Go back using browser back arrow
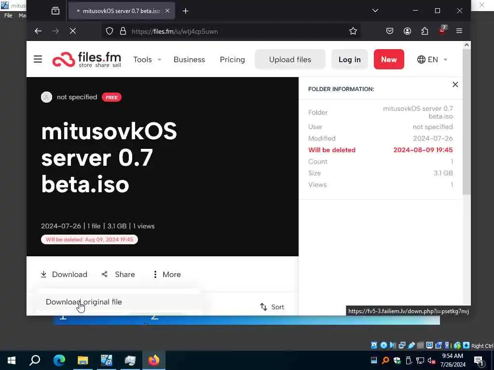 [38, 31]
